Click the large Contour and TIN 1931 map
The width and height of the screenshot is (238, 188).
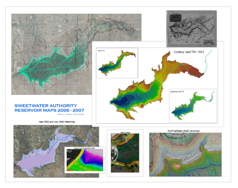[157, 85]
